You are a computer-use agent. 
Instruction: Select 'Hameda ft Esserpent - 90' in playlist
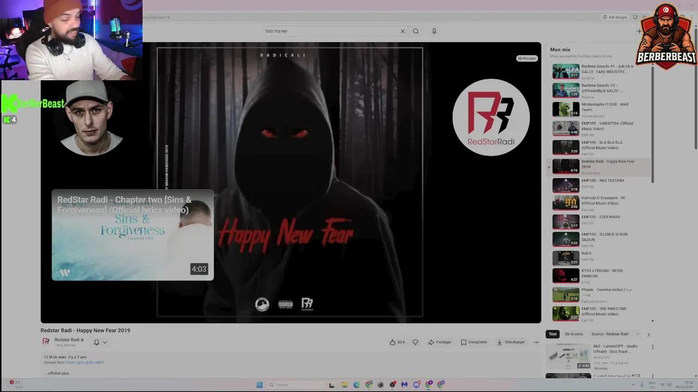tap(600, 203)
